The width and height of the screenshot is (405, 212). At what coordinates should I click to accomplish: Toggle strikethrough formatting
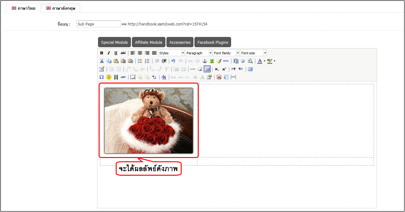(123, 53)
